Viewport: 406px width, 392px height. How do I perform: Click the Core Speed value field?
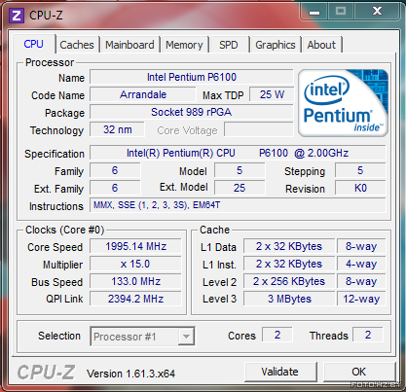(135, 246)
